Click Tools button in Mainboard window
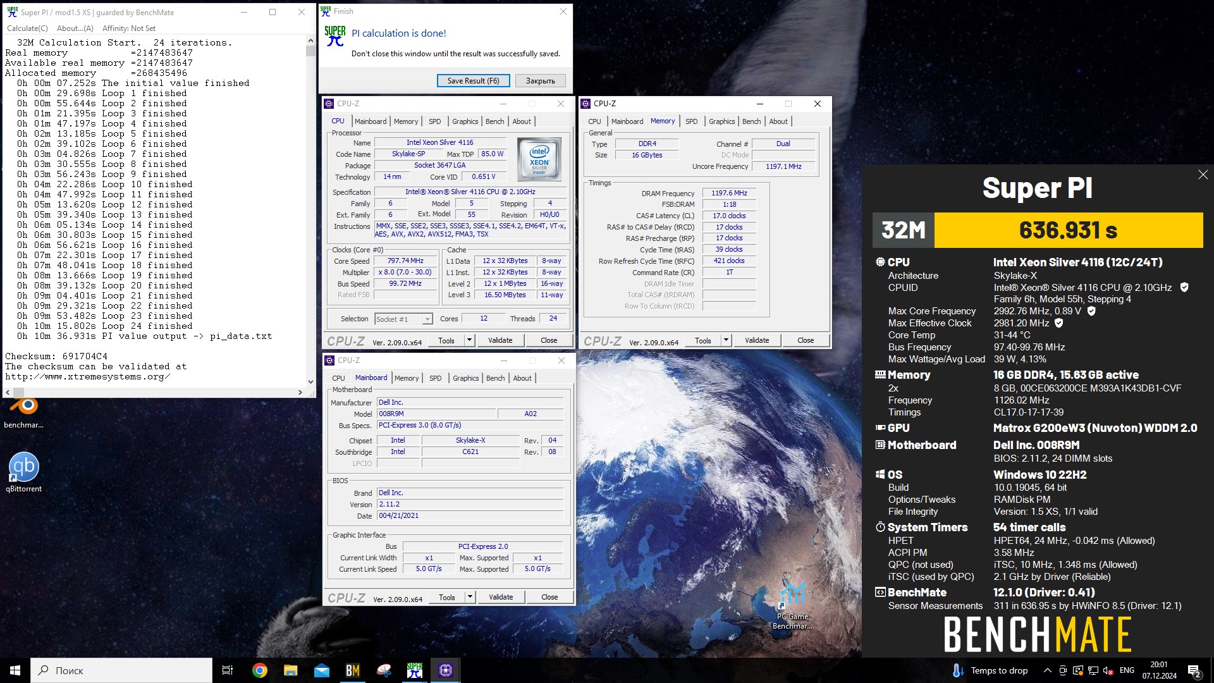The height and width of the screenshot is (683, 1214). pyautogui.click(x=447, y=597)
